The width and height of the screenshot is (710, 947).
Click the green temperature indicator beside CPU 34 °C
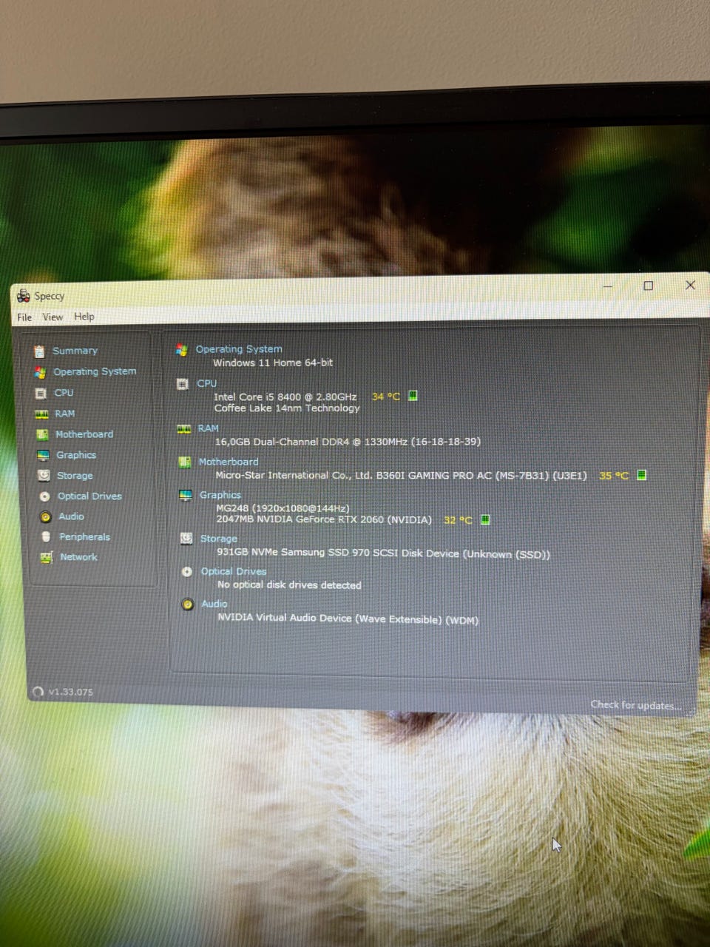(x=413, y=396)
